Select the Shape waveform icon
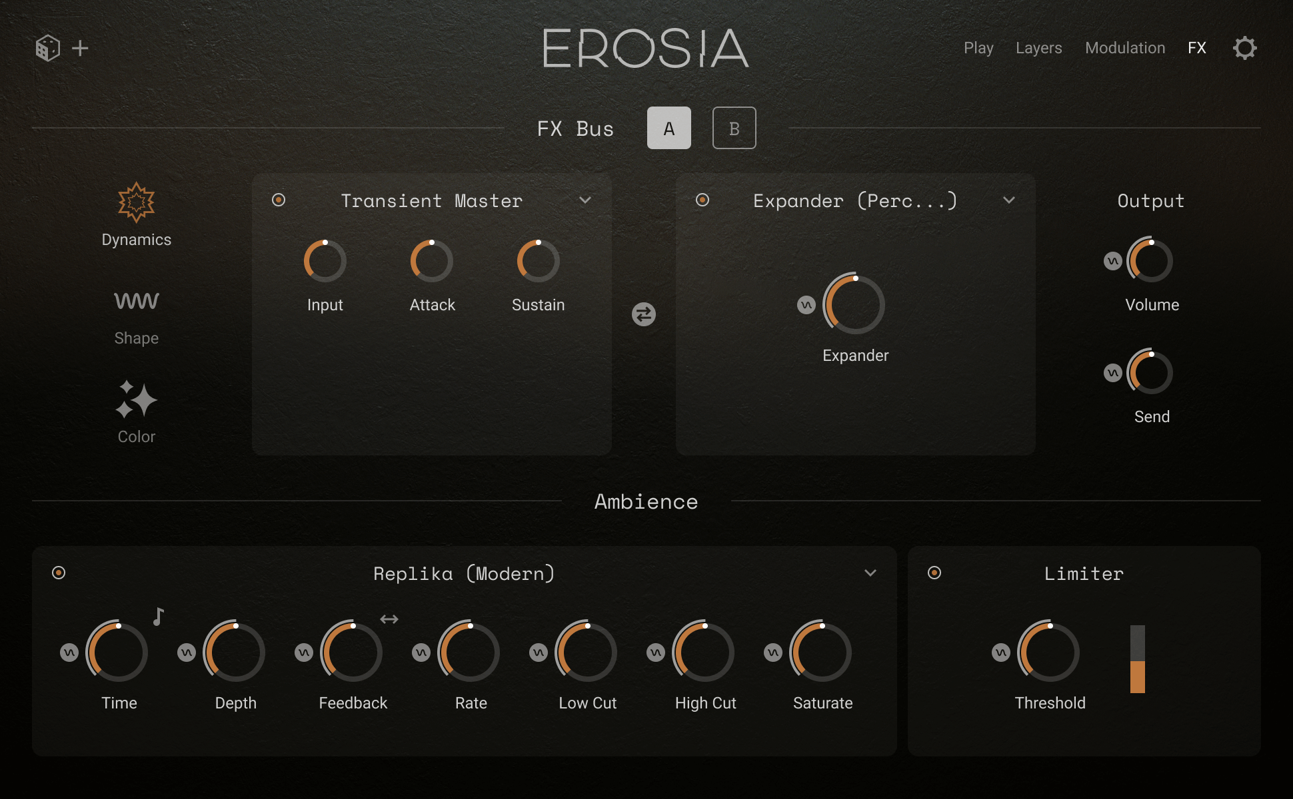Screen dimensions: 1293x799 tap(136, 301)
